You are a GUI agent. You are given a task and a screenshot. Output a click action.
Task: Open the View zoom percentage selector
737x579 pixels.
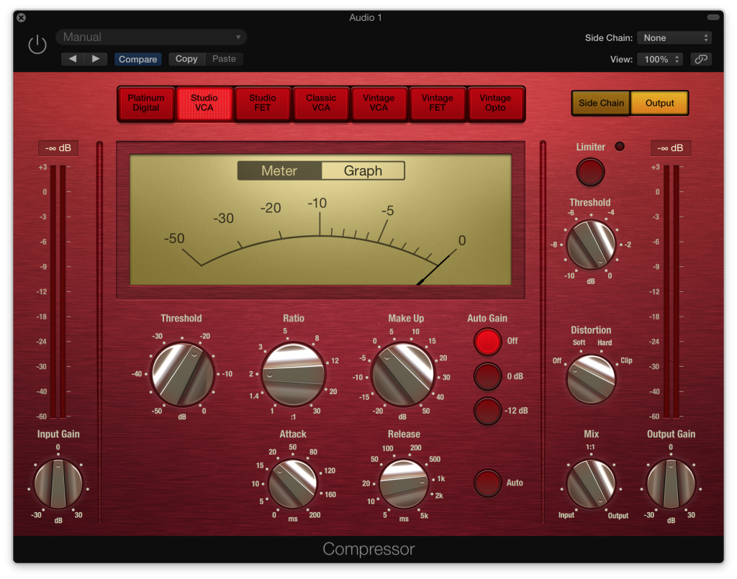tap(659, 60)
